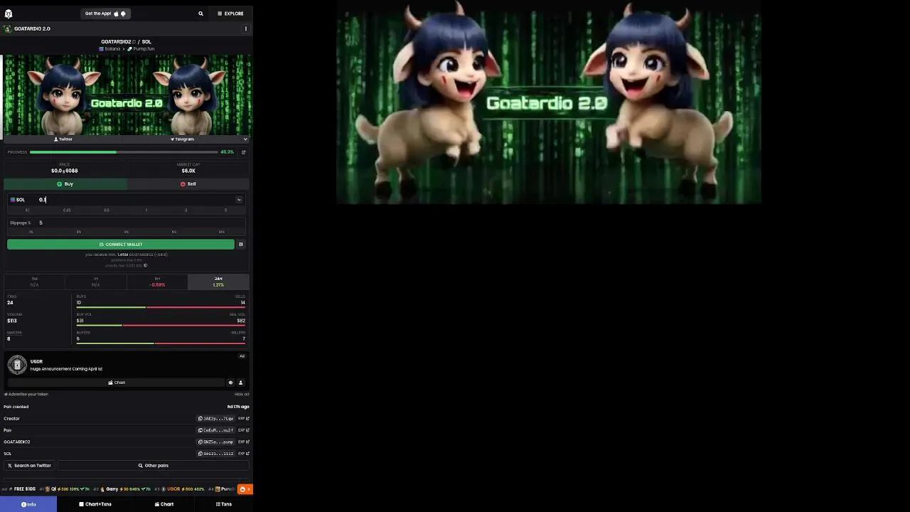Set slippage preset to 10%
The image size is (910, 512).
[x=222, y=232]
